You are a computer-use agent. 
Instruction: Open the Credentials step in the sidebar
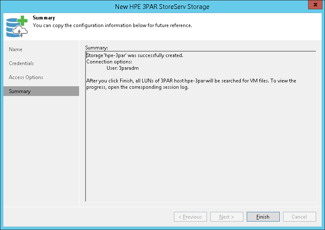click(21, 63)
